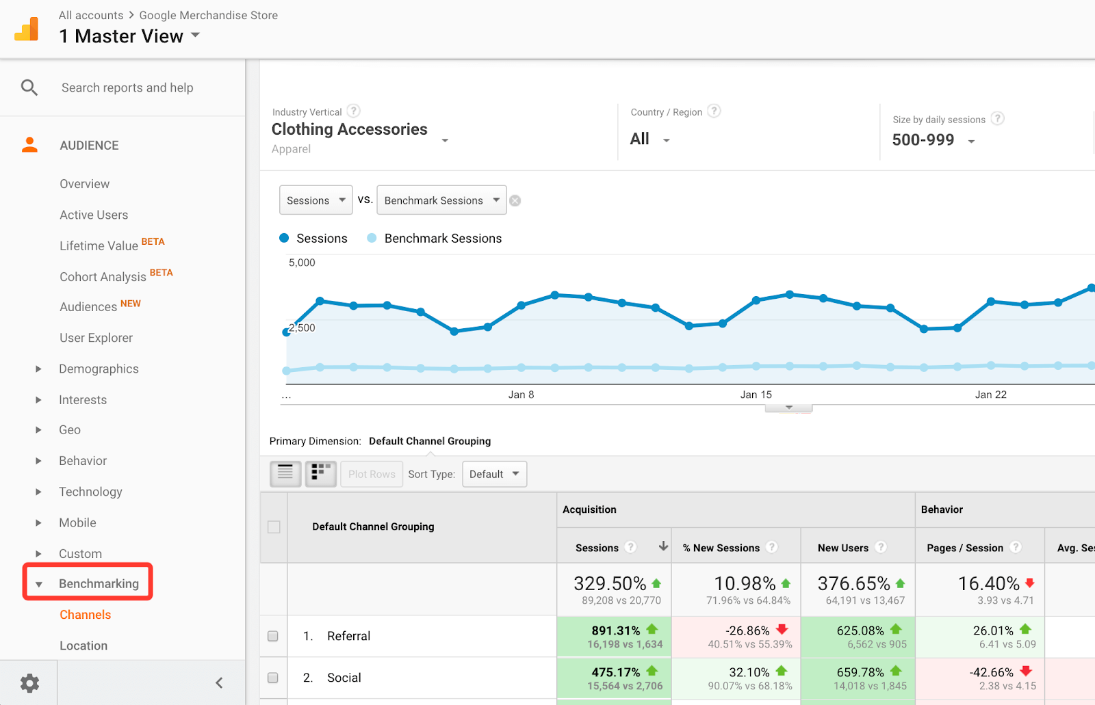Screen dimensions: 1095x705
Task: Open the Channels benchmarking report
Action: pyautogui.click(x=85, y=615)
